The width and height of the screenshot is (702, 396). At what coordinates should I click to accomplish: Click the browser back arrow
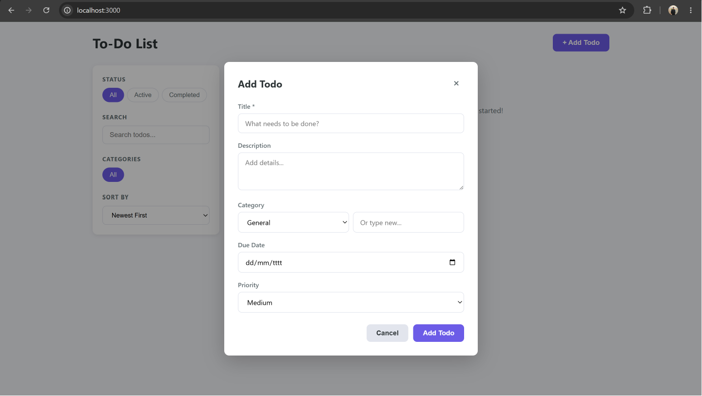[x=11, y=10]
